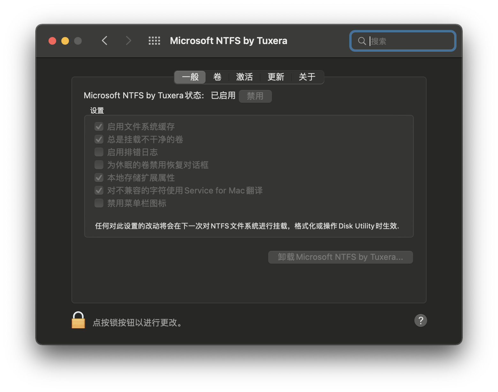Open the 关于 tab
498x392 pixels.
point(307,77)
